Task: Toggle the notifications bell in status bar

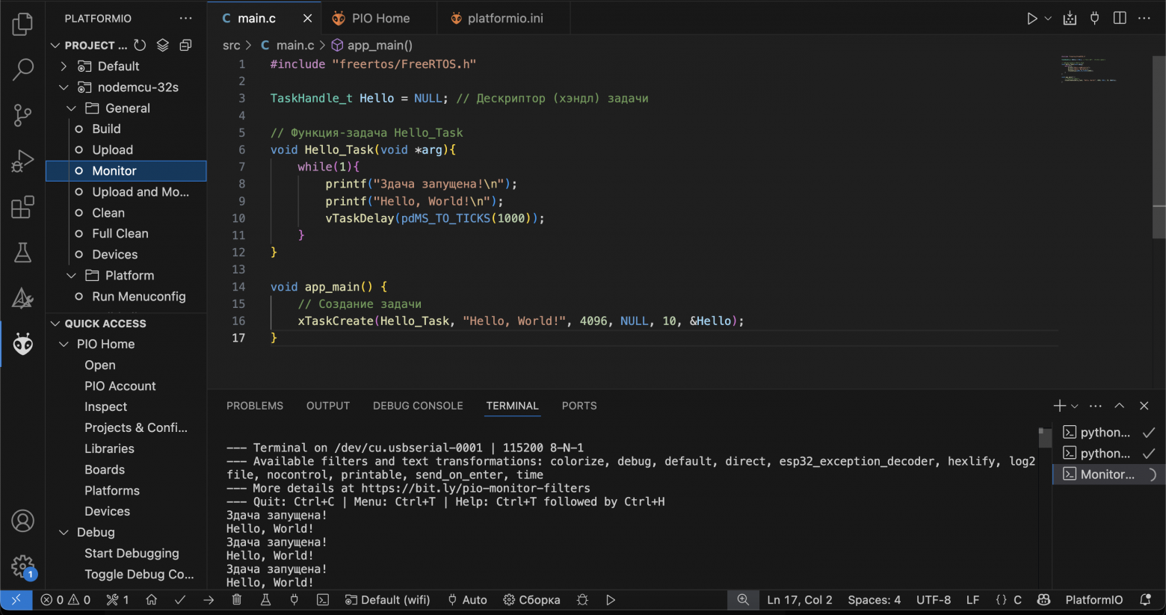Action: pos(1145,599)
